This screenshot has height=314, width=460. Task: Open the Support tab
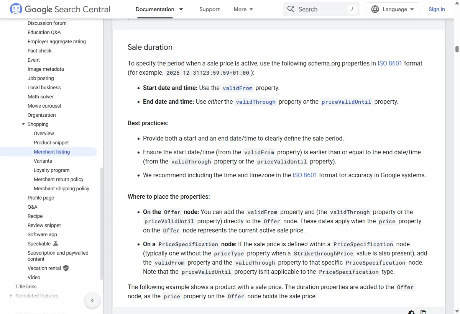tap(210, 9)
